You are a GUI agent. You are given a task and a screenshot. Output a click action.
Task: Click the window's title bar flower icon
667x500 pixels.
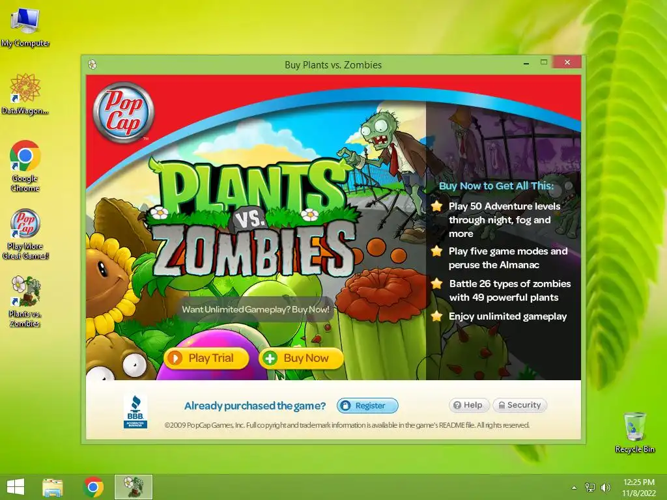pos(92,64)
